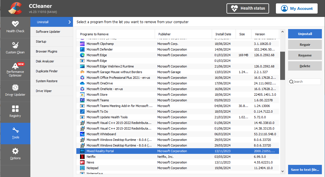Sort list by Version column
The height and width of the screenshot is (177, 325).
265,34
